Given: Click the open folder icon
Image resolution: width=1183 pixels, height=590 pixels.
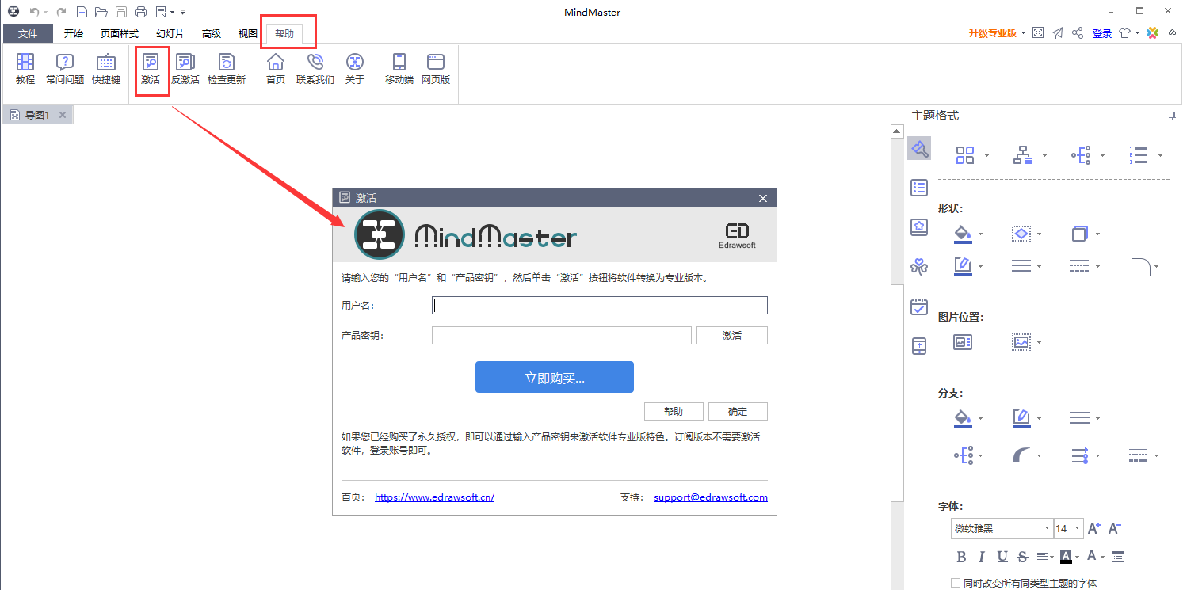Looking at the screenshot, I should (101, 12).
